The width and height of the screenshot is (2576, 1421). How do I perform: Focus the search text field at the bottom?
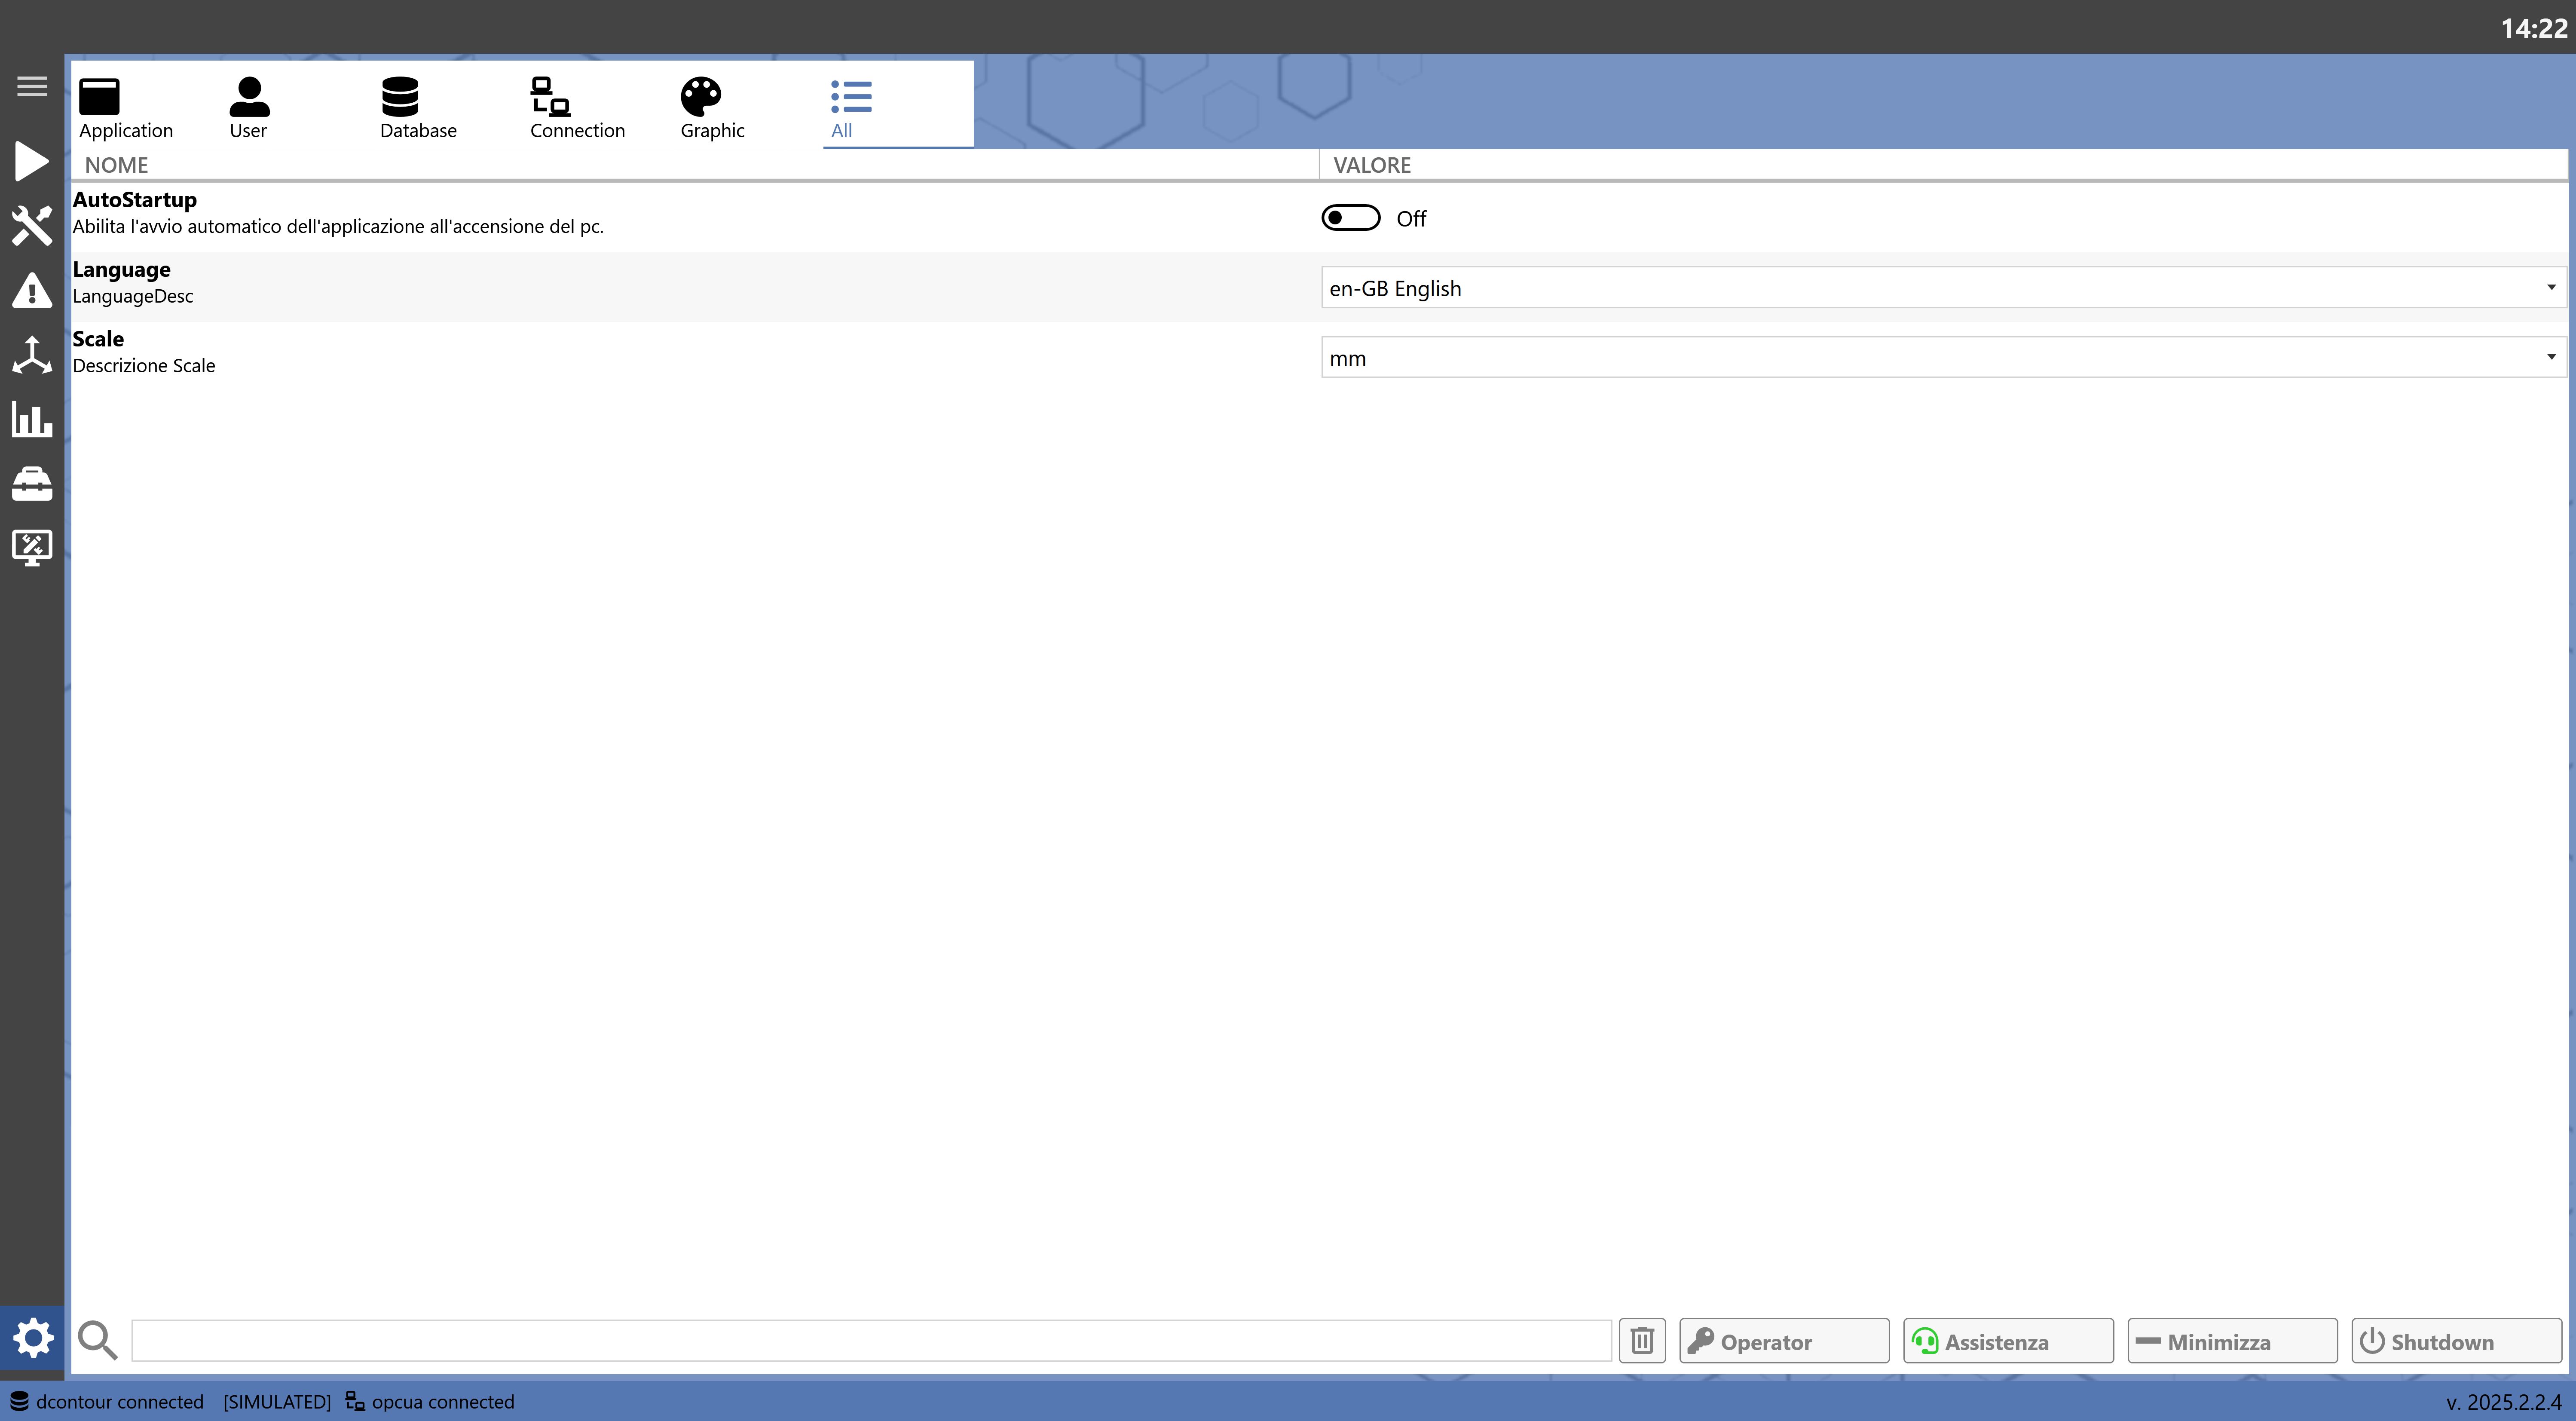(x=871, y=1340)
